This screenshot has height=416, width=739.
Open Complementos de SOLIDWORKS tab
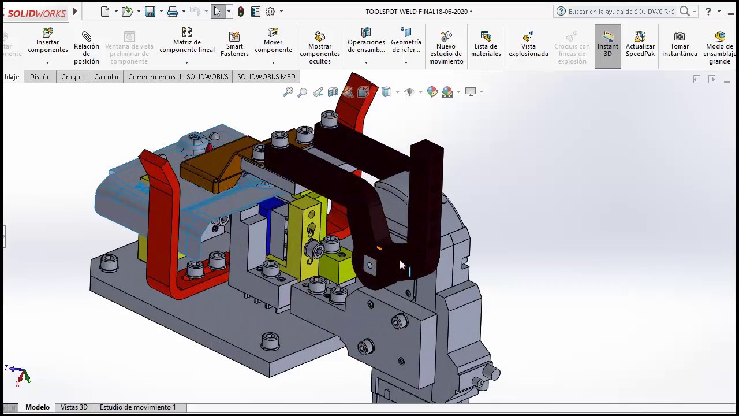pos(178,77)
